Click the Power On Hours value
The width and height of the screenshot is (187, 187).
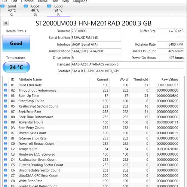point(171,58)
